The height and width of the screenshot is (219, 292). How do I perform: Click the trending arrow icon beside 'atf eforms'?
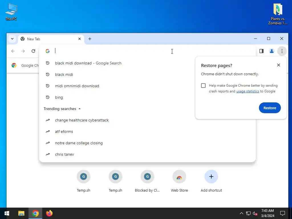(48, 131)
